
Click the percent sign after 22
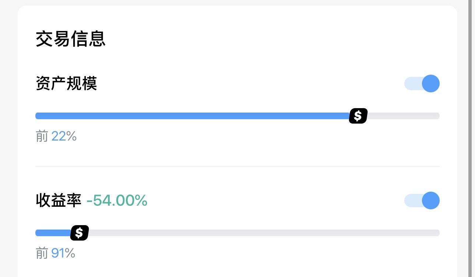point(71,136)
